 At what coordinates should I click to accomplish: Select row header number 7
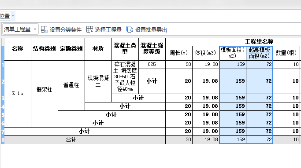(3, 131)
